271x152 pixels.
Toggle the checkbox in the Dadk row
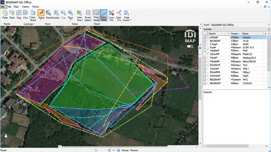pyautogui.click(x=205, y=47)
